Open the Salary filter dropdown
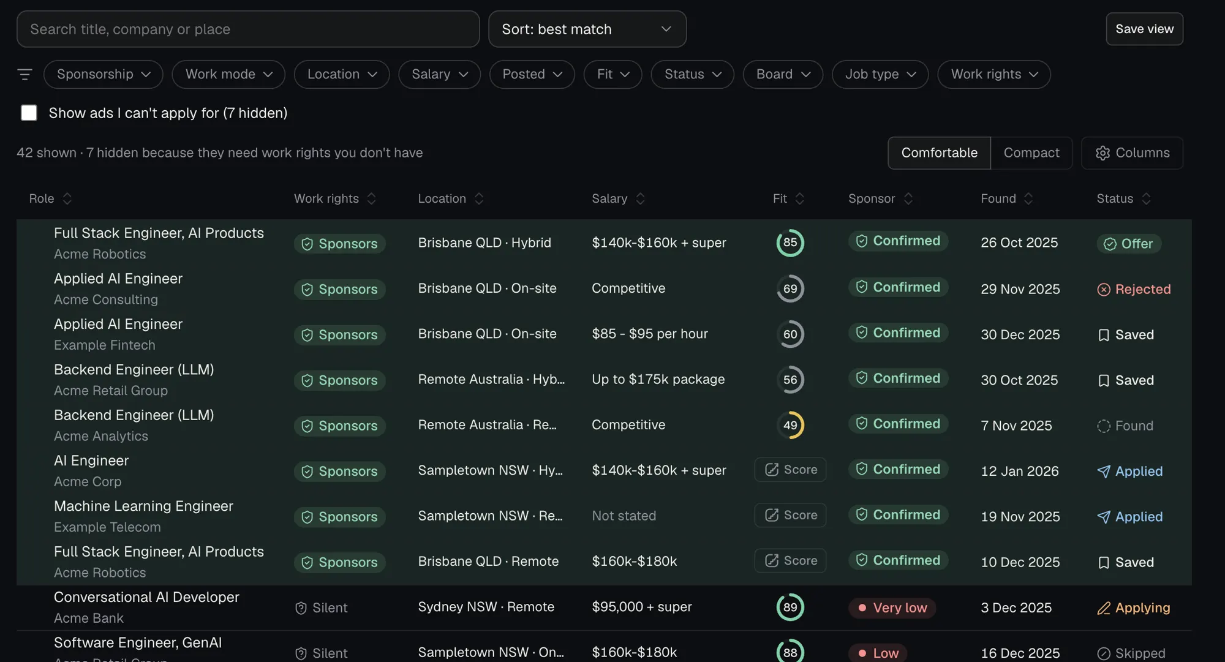This screenshot has width=1225, height=662. click(440, 74)
